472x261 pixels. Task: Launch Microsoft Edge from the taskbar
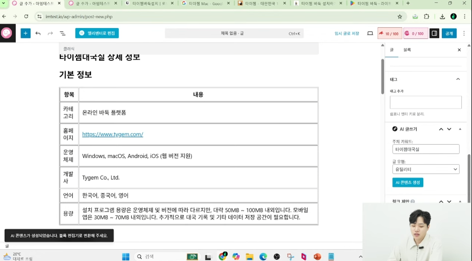click(x=263, y=256)
